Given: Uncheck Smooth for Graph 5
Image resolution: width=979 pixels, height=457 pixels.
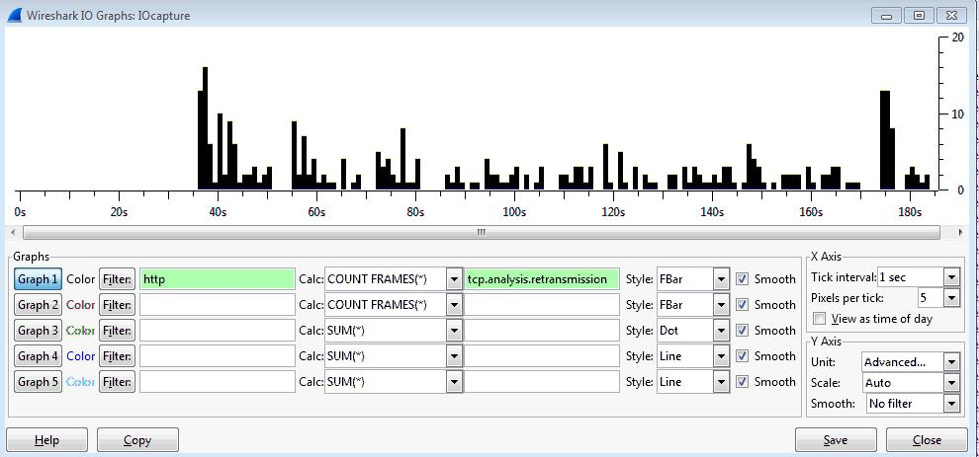Looking at the screenshot, I should [x=742, y=382].
